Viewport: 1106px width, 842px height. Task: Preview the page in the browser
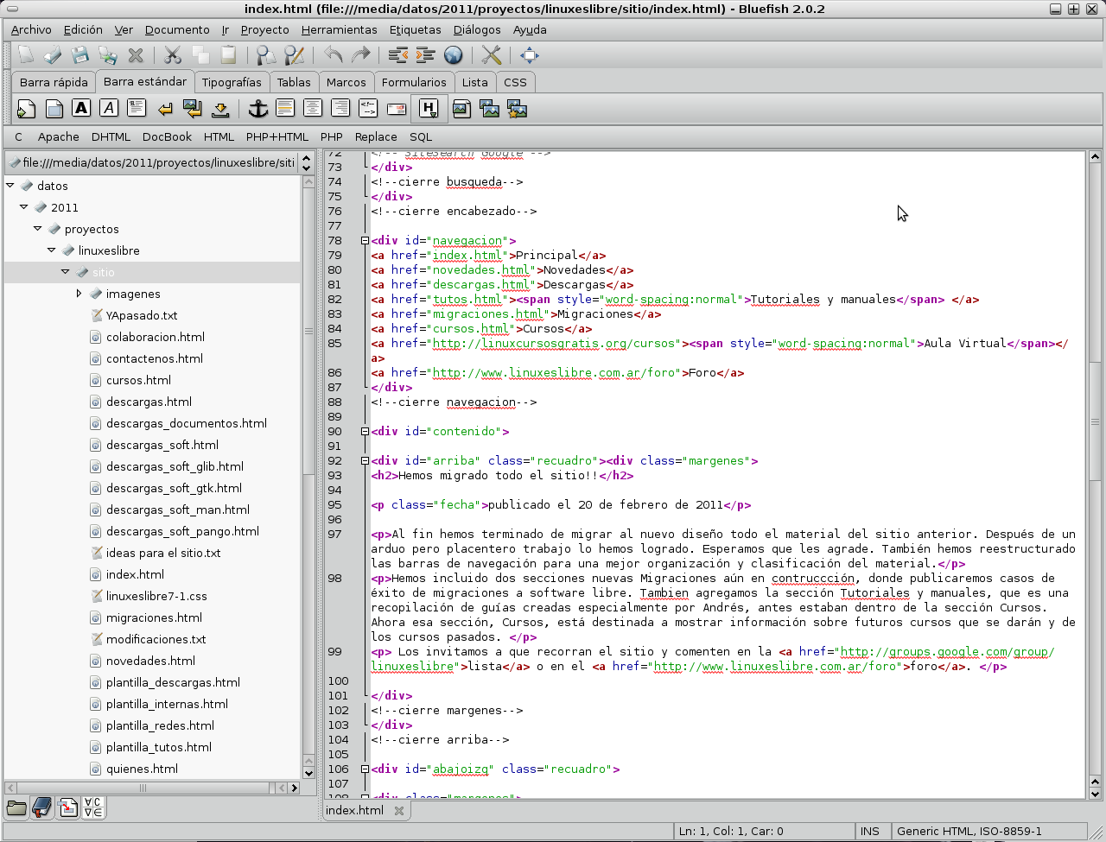click(453, 55)
